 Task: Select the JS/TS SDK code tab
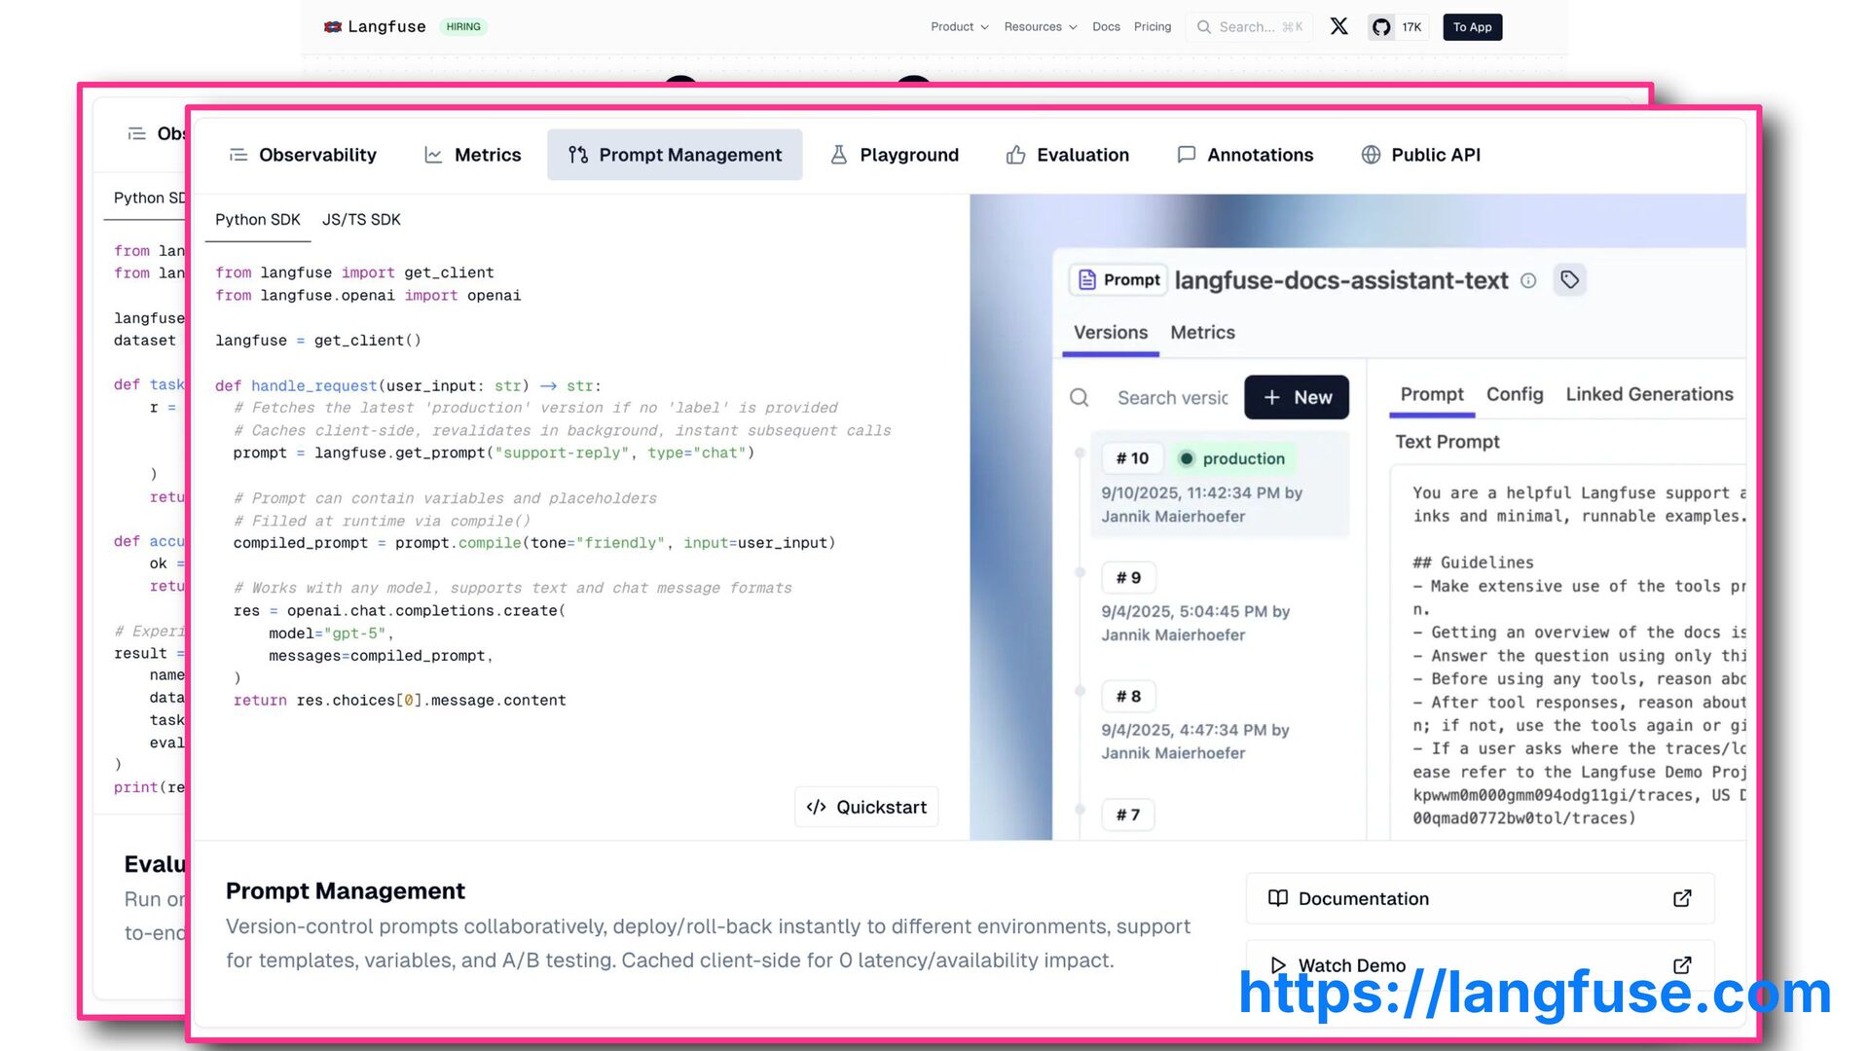[x=361, y=220]
